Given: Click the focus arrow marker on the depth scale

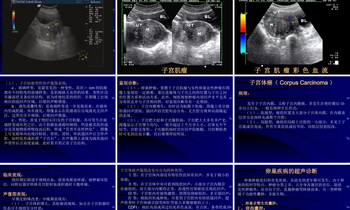Looking at the screenshot, I should coord(87,37).
